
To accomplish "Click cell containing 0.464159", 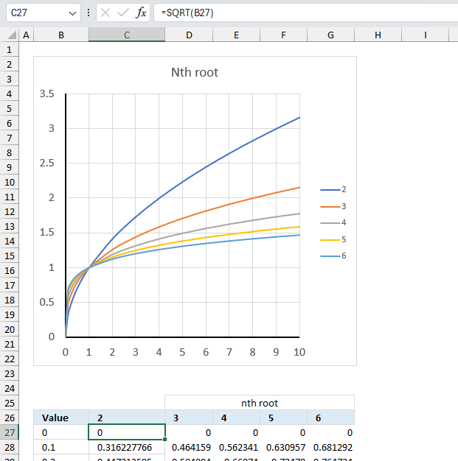I will pos(189,447).
